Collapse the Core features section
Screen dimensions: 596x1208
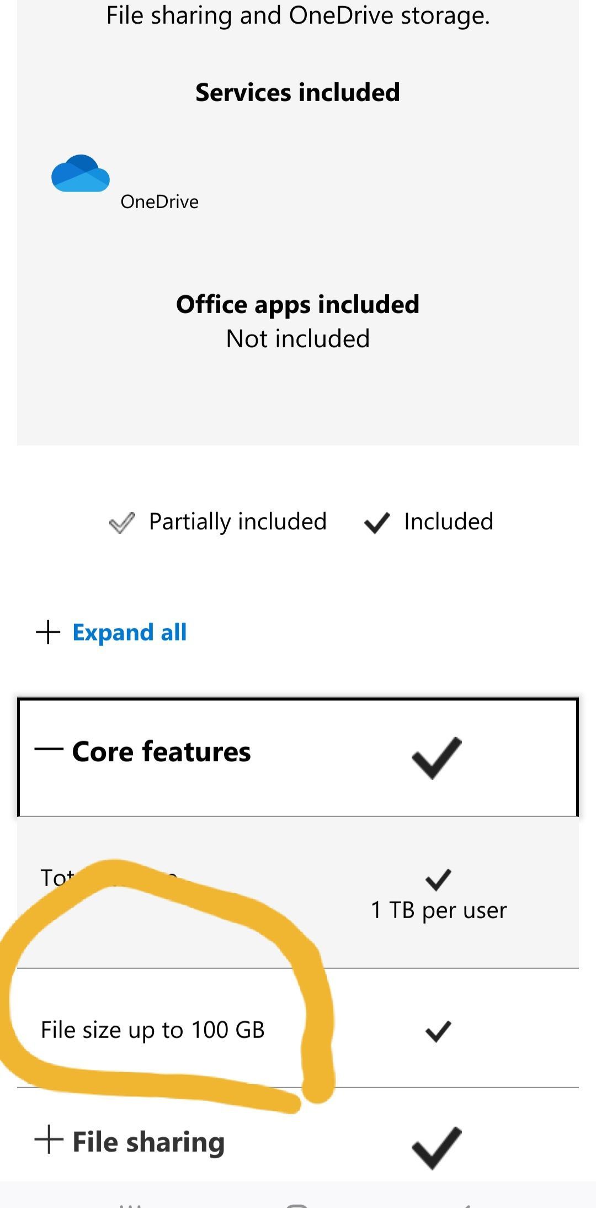298,757
